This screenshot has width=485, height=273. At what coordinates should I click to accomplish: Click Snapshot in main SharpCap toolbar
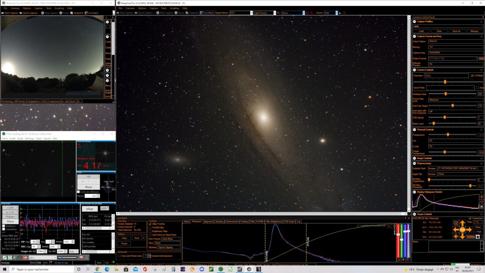pos(192,13)
